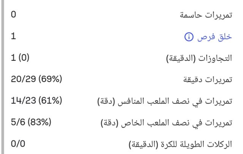Click the info icon beside خلق فرص
Viewport: 243px width, 154px height.
tap(187, 37)
